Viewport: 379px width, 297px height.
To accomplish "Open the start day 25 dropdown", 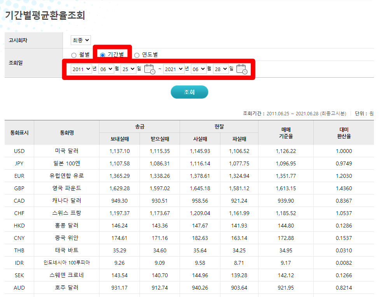I will point(129,69).
